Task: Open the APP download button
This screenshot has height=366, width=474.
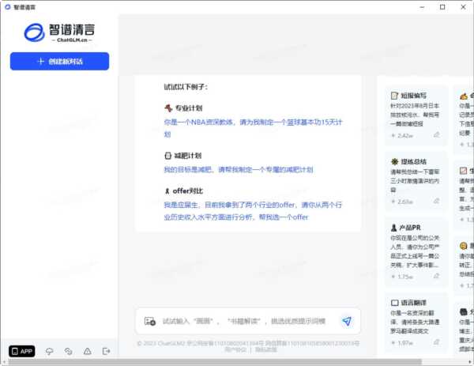Action: click(22, 351)
